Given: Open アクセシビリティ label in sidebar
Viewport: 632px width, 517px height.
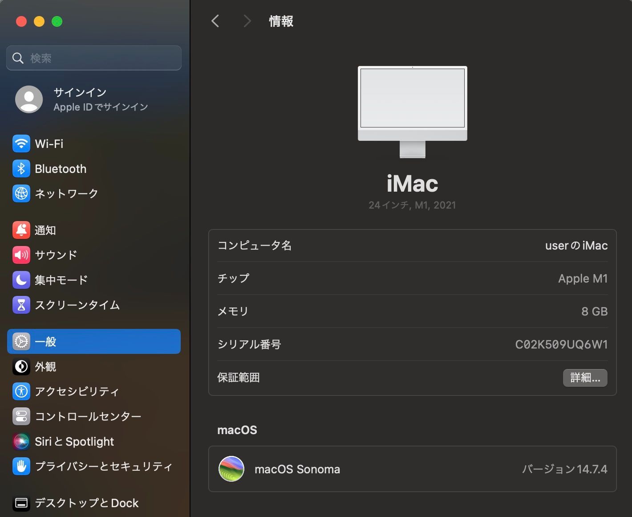Looking at the screenshot, I should [77, 391].
